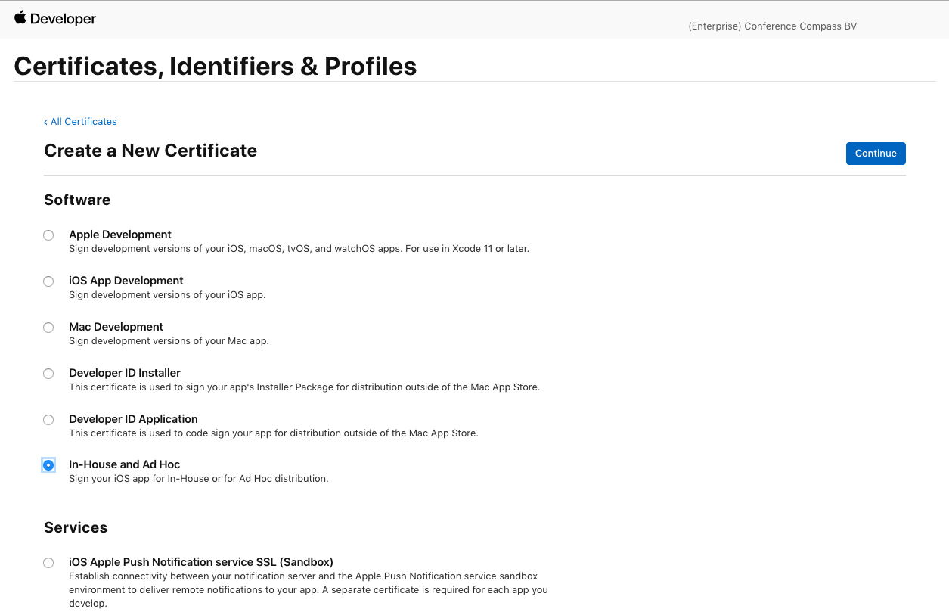Viewport: 949px width, 612px height.
Task: Select the Apple Development radio button
Action: click(x=48, y=235)
